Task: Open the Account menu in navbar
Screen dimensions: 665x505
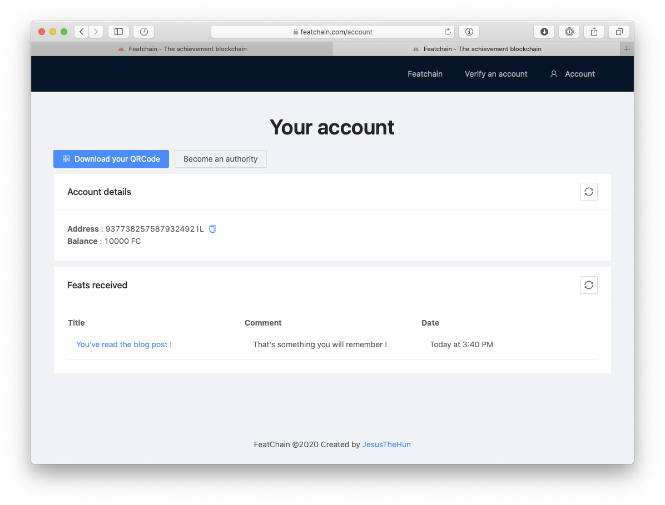Action: [573, 74]
